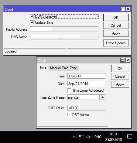Open the network status tray icon

click(x=82, y=137)
